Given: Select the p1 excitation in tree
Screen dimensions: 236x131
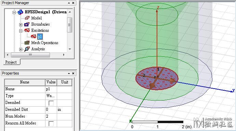Looking at the screenshot, I should 40,37.
